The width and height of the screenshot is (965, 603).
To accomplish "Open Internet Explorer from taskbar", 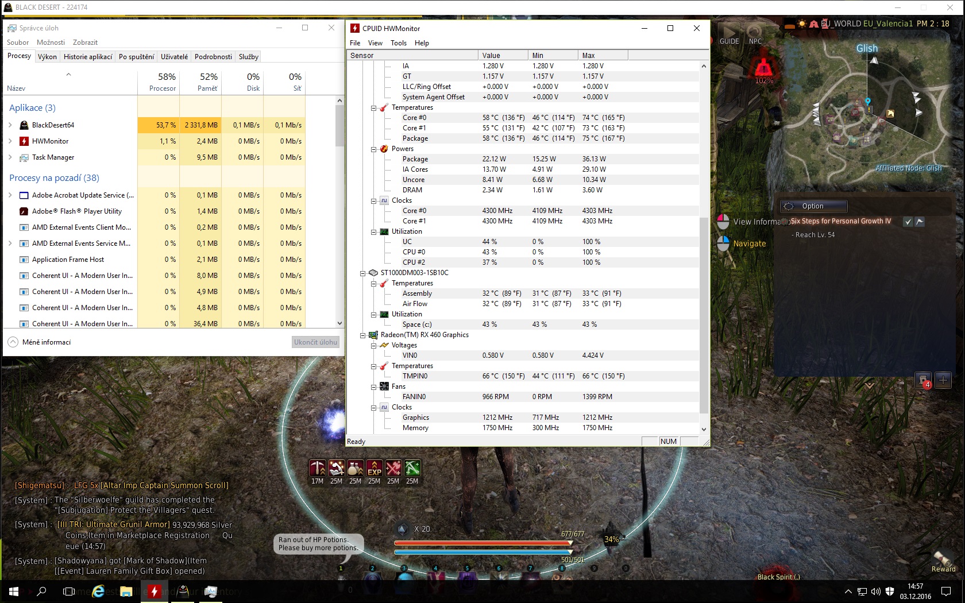I will (x=98, y=591).
